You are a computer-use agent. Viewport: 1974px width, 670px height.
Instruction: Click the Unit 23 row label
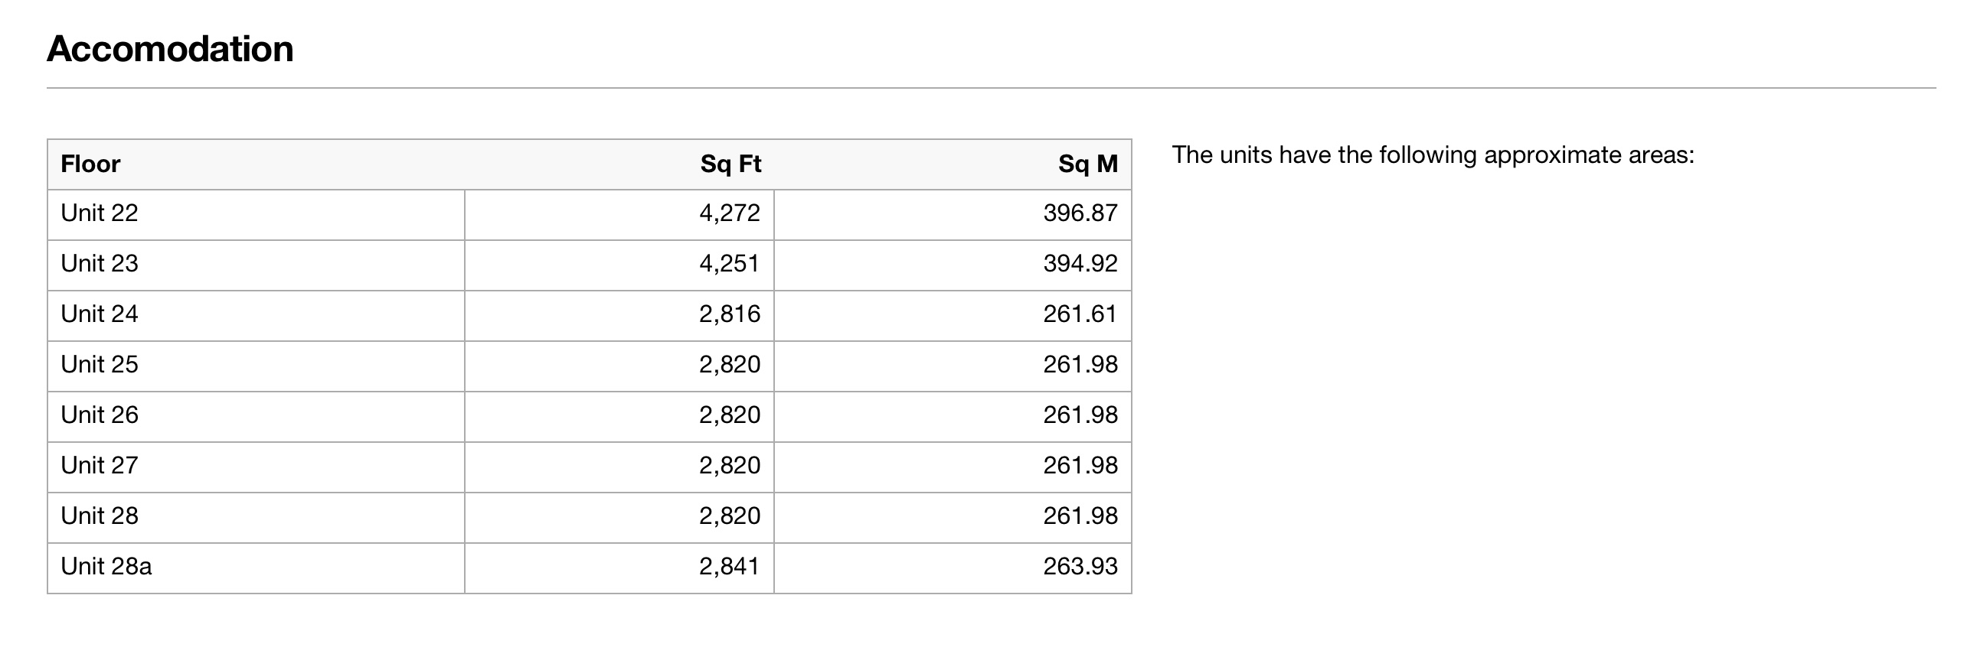pyautogui.click(x=100, y=263)
